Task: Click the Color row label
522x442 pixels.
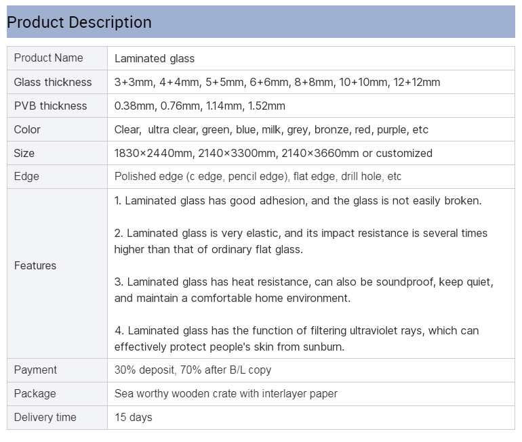Action: click(27, 129)
